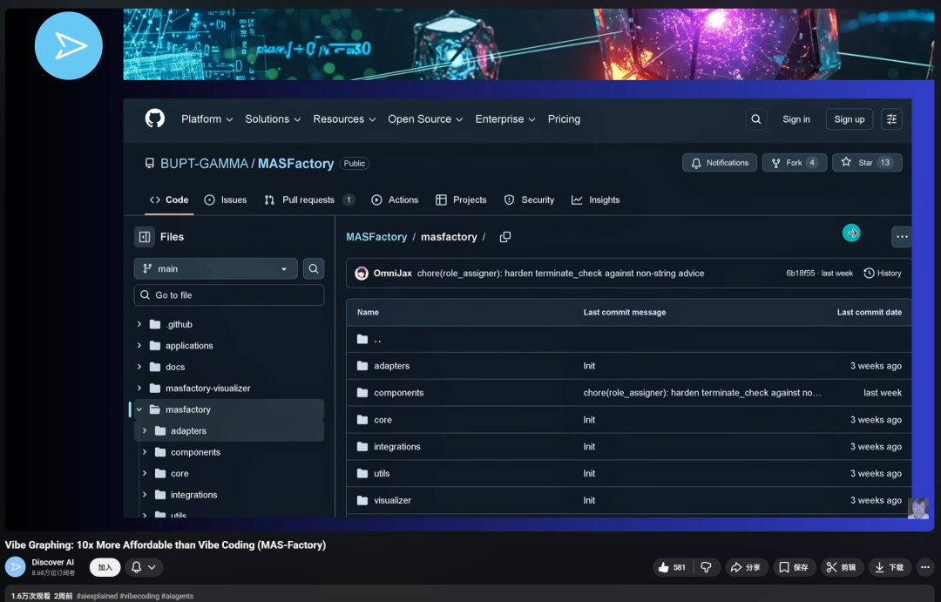The width and height of the screenshot is (941, 602).
Task: Click the Discover AI channel avatar
Action: pos(16,567)
